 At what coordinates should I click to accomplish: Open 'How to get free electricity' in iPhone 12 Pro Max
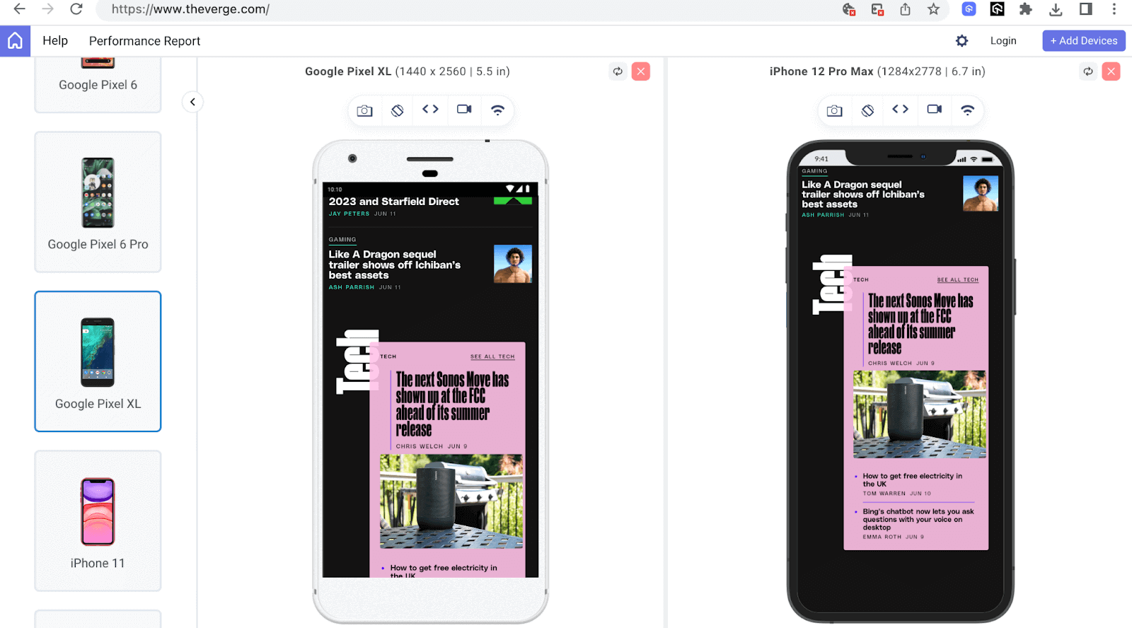[912, 480]
